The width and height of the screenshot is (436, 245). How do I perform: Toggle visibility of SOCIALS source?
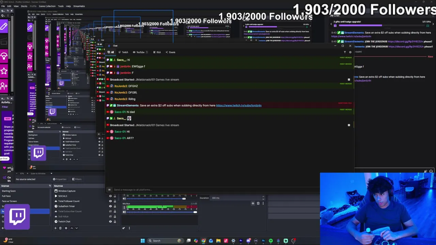tap(110, 196)
